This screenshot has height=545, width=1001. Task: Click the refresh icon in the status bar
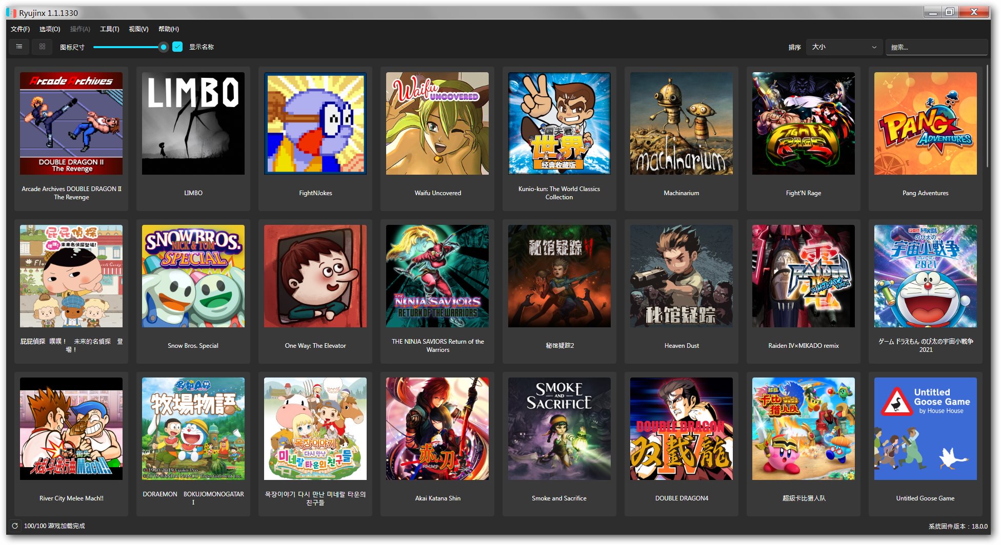click(x=15, y=526)
